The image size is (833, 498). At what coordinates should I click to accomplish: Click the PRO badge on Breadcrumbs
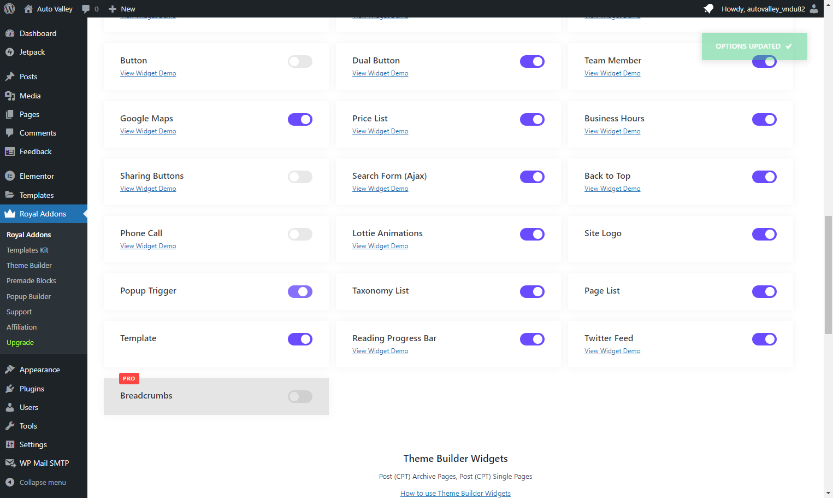point(129,378)
